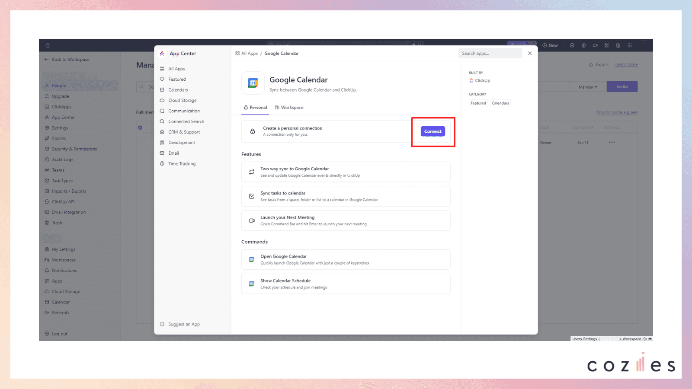
Task: Open the Cloud Storage app category
Action: (x=182, y=100)
